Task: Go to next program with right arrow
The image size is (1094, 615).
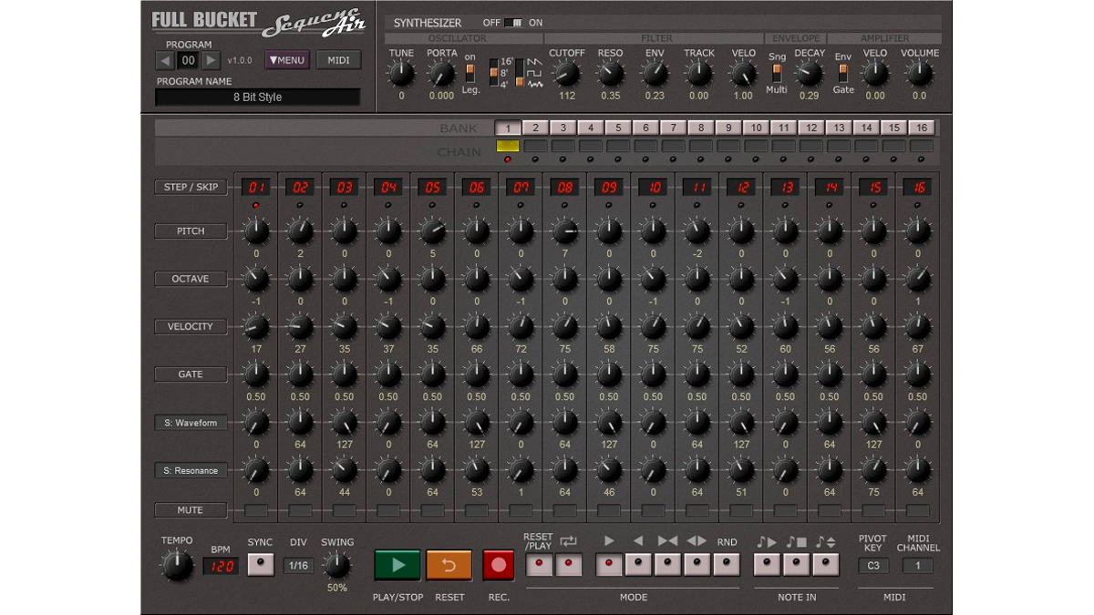Action: (x=211, y=61)
